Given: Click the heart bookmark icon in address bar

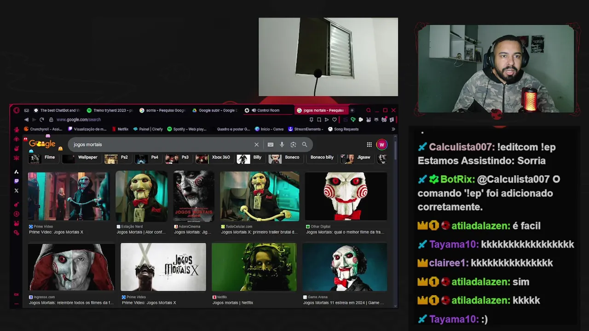Looking at the screenshot, I should [335, 120].
